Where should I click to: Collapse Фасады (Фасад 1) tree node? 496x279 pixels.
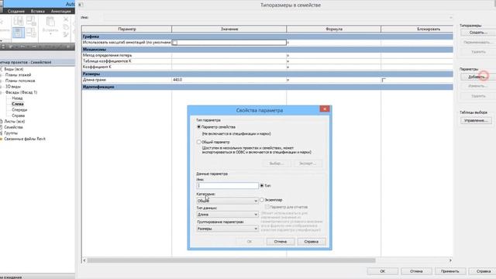1,92
